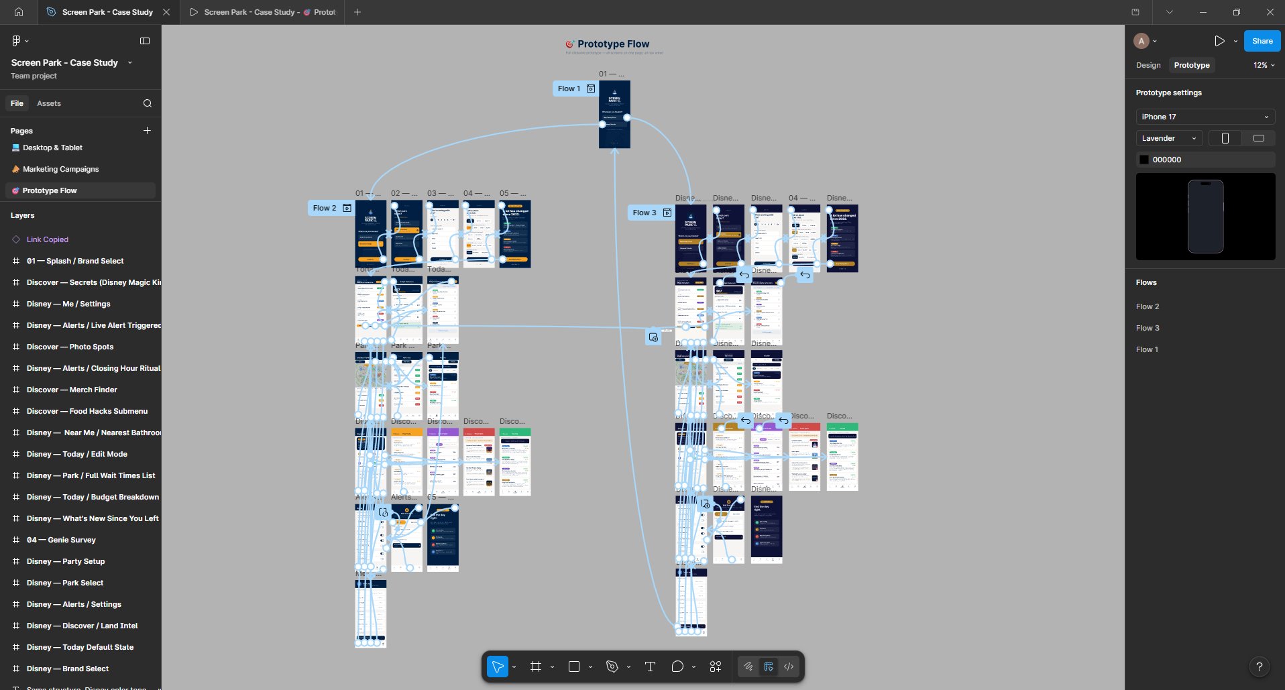Click the user avatar A
Screen dimensions: 1285x690
pyautogui.click(x=1141, y=41)
